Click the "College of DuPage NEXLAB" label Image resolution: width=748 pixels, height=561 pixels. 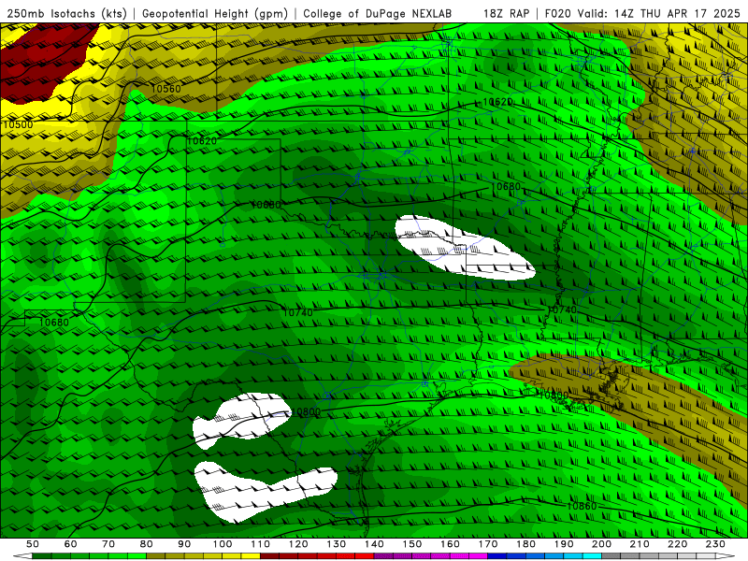point(378,14)
